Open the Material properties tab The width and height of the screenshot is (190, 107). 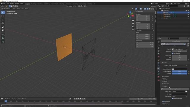(x=159, y=77)
